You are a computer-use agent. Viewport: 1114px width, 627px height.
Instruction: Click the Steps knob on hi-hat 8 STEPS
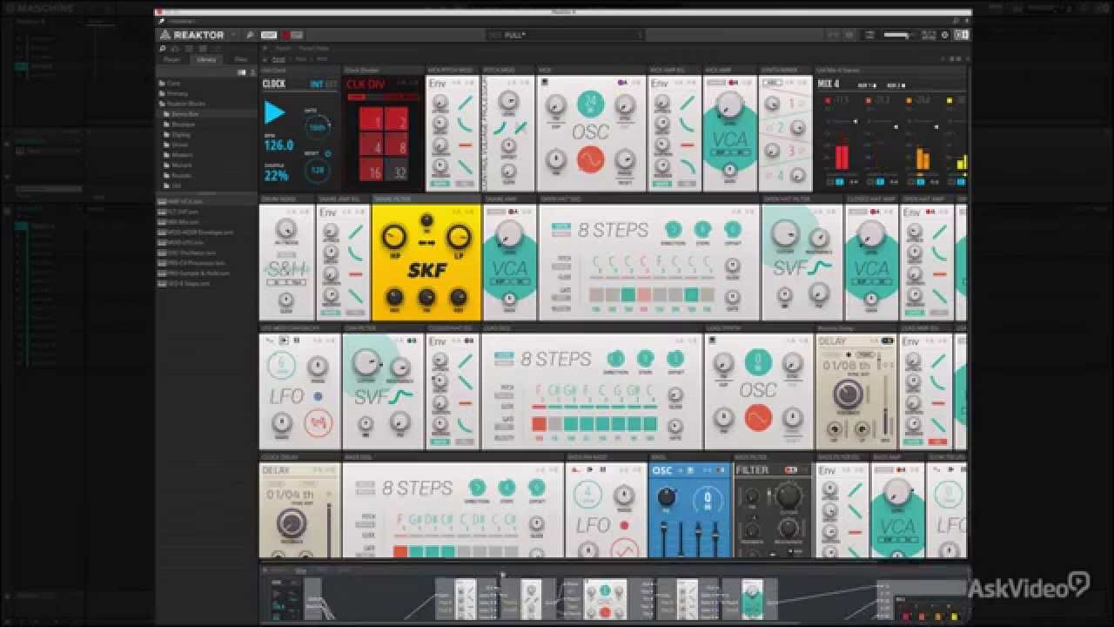click(x=702, y=230)
